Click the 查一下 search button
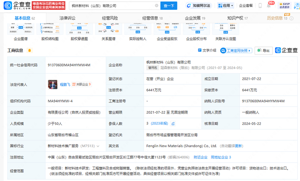The image size is (300, 181). coord(168,6)
